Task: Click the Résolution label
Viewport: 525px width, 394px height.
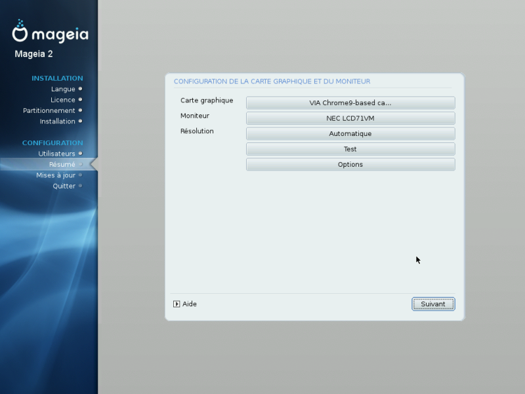Action: pos(197,131)
